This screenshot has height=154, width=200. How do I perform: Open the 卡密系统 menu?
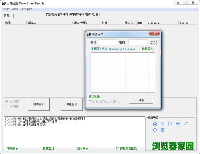click(26, 9)
